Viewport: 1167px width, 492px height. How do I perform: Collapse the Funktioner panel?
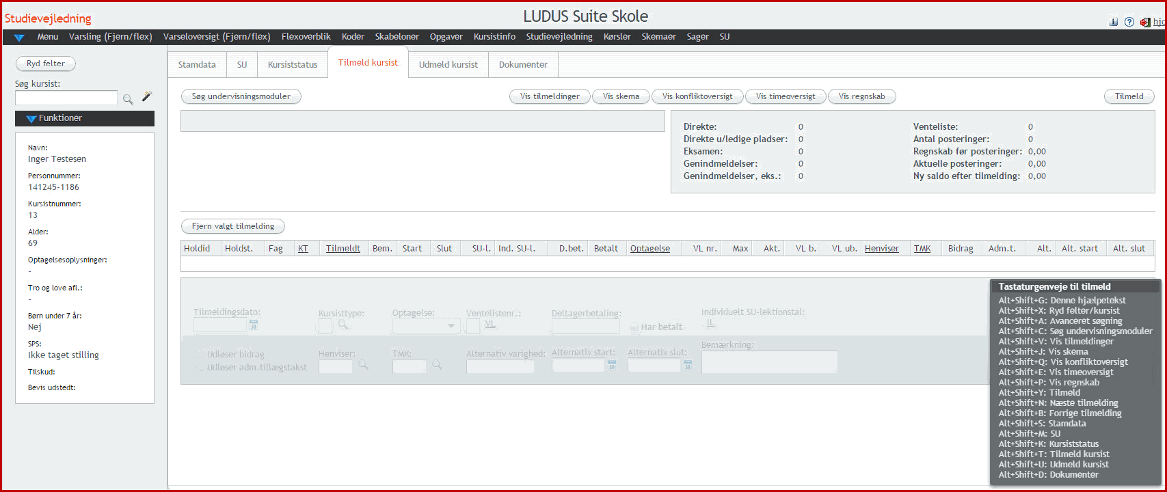click(x=85, y=118)
